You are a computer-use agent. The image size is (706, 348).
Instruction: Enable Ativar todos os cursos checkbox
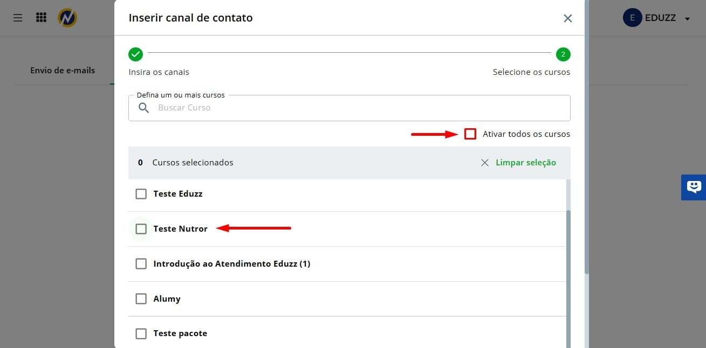pos(470,134)
